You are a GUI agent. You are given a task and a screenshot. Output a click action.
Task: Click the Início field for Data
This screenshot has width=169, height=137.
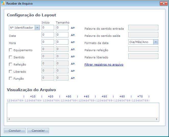(48, 35)
